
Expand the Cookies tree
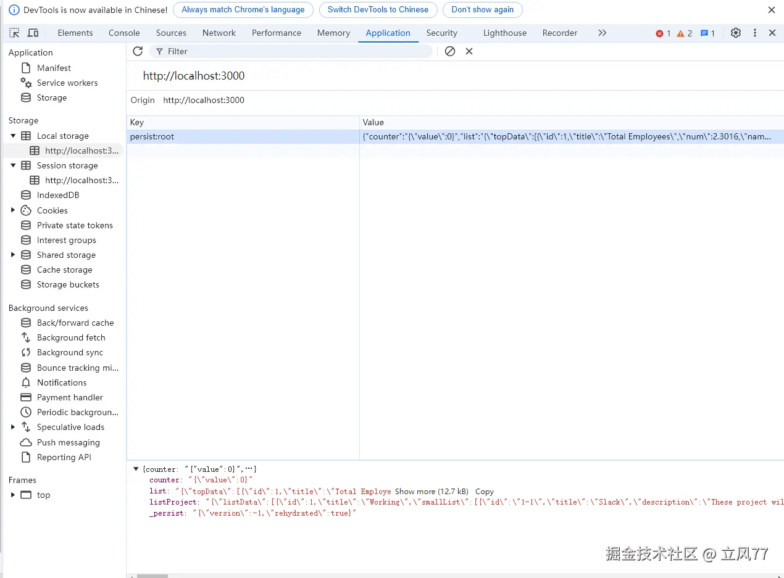point(13,210)
